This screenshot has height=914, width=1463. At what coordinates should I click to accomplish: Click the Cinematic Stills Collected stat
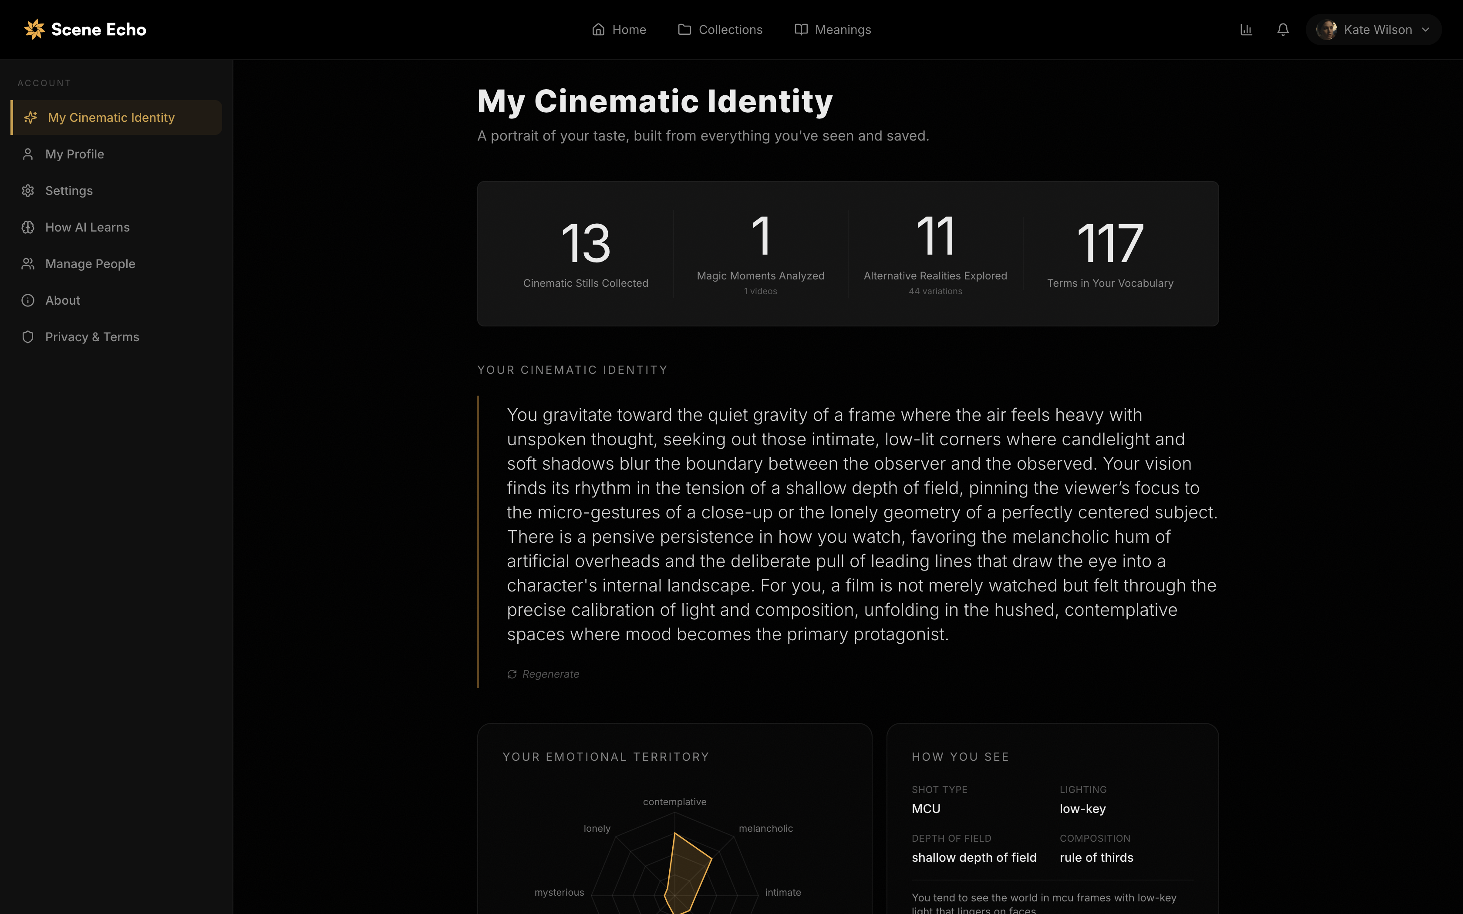[x=585, y=254]
